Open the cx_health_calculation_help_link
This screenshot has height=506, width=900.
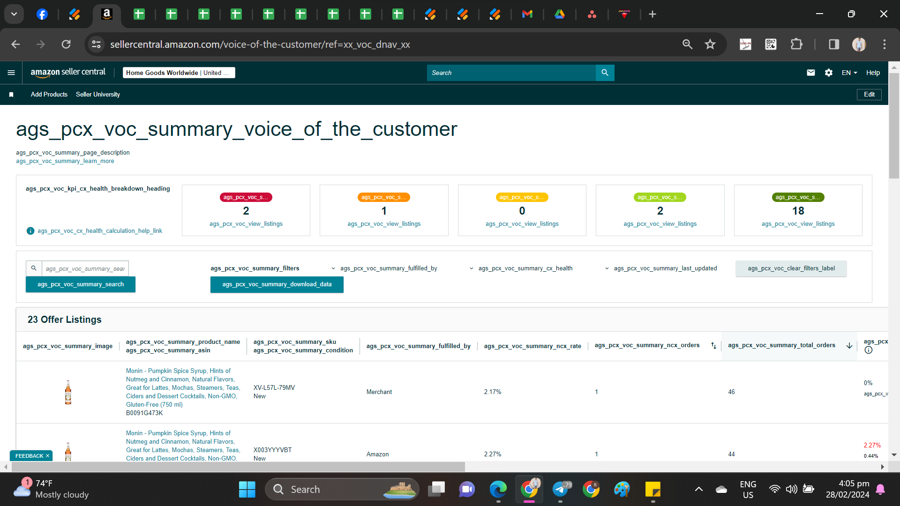pos(100,231)
